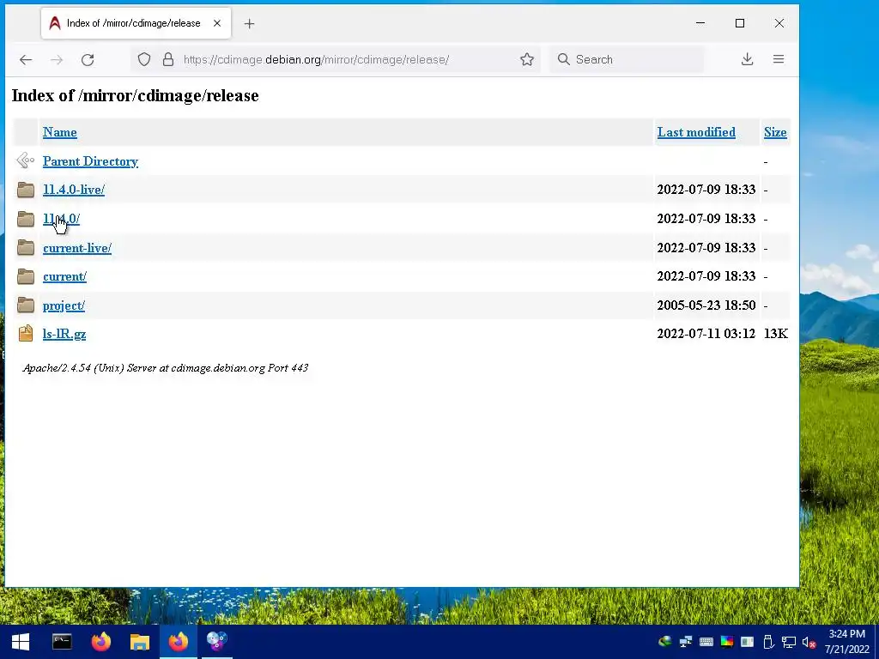Click the 13K size value
Image resolution: width=879 pixels, height=659 pixels.
click(776, 334)
